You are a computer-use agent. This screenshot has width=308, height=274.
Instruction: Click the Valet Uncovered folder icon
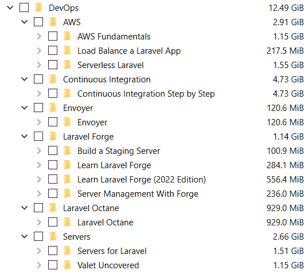67,265
